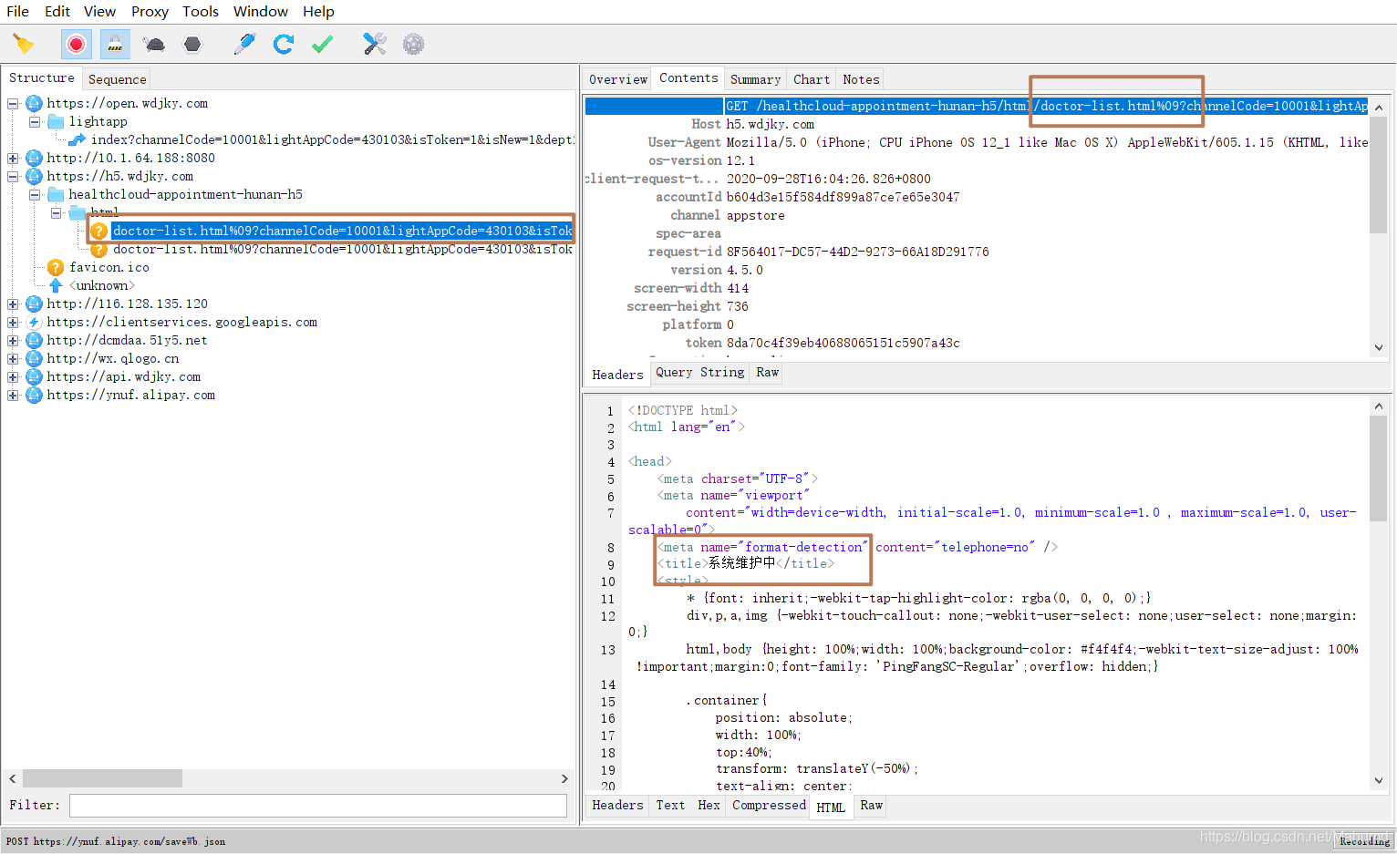Select the response Raw tab
The width and height of the screenshot is (1397, 854).
tap(872, 805)
